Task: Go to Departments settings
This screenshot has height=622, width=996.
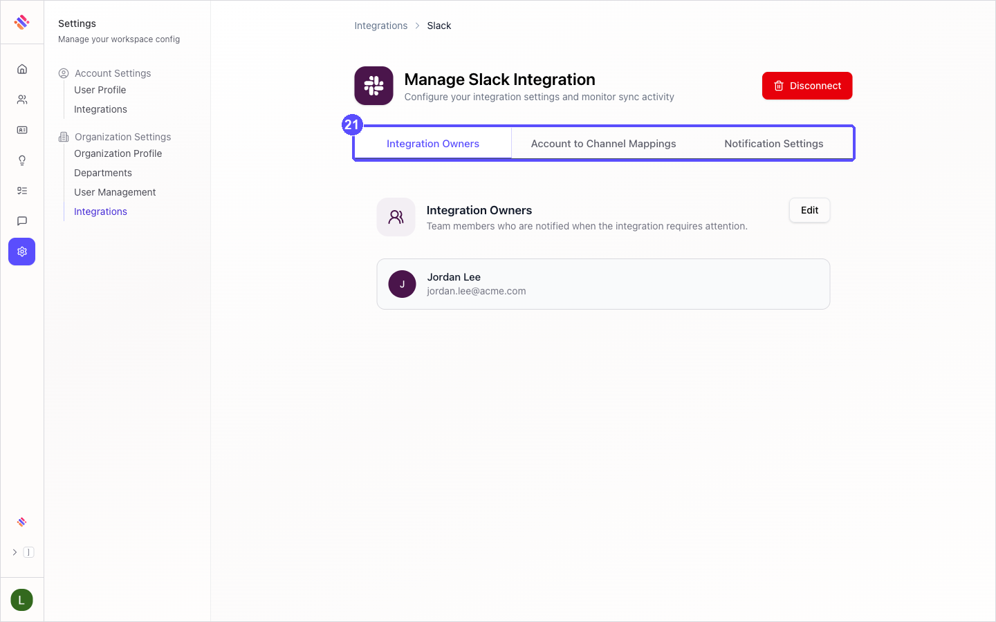Action: pos(103,173)
